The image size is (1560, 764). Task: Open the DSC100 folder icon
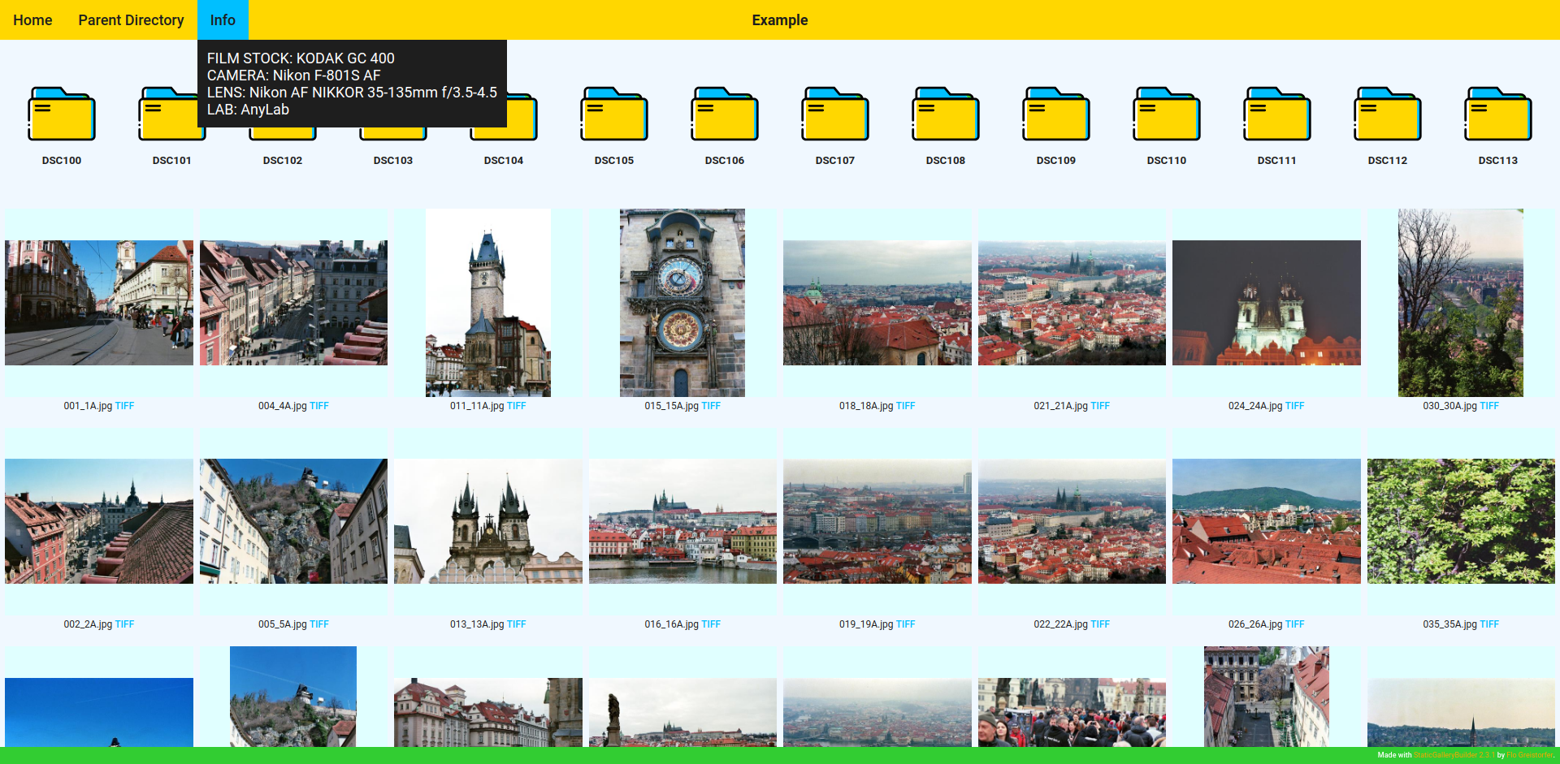pos(62,115)
